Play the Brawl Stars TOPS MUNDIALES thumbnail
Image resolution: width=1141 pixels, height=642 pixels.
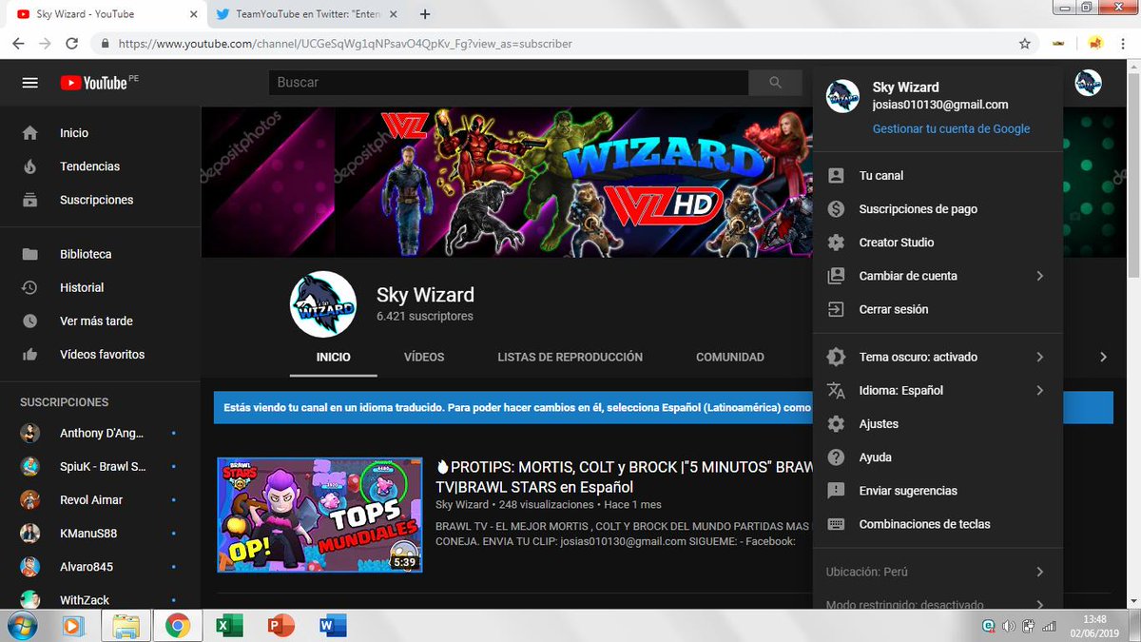tap(319, 516)
